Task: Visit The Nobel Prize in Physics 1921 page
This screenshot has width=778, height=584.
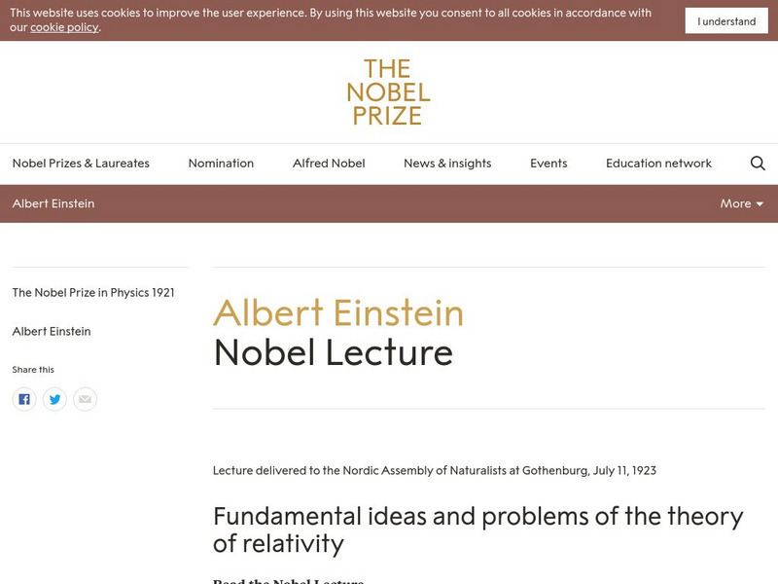Action: click(92, 290)
